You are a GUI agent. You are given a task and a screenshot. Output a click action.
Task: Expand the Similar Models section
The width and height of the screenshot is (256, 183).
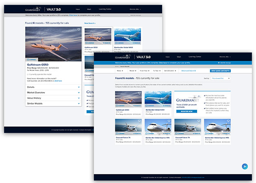point(53,103)
